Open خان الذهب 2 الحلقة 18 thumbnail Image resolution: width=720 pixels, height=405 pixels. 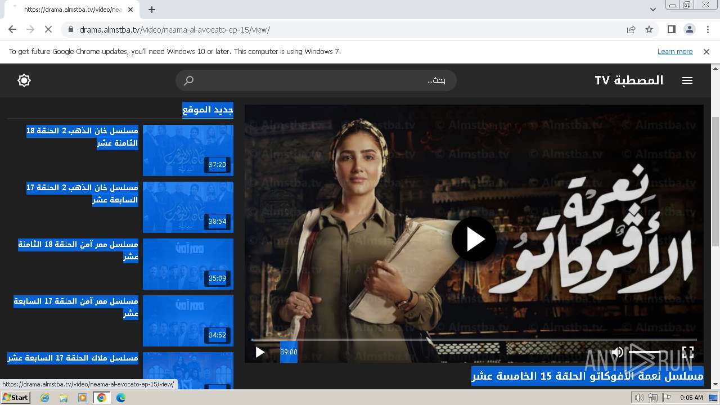[188, 150]
